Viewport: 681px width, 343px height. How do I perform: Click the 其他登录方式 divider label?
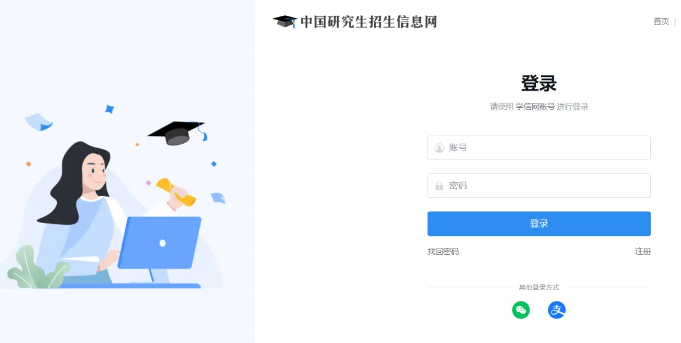[539, 287]
